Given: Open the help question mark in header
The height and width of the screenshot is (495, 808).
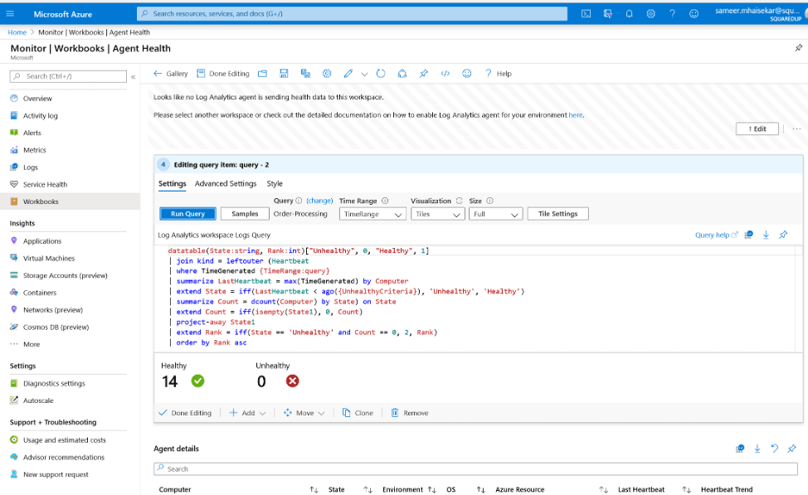Looking at the screenshot, I should click(672, 14).
